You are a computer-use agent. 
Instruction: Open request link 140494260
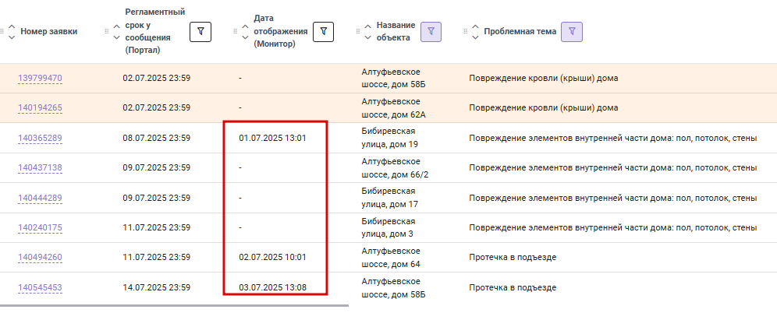pyautogui.click(x=40, y=257)
